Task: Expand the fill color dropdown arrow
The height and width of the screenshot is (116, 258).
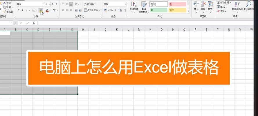Action: pos(44,10)
